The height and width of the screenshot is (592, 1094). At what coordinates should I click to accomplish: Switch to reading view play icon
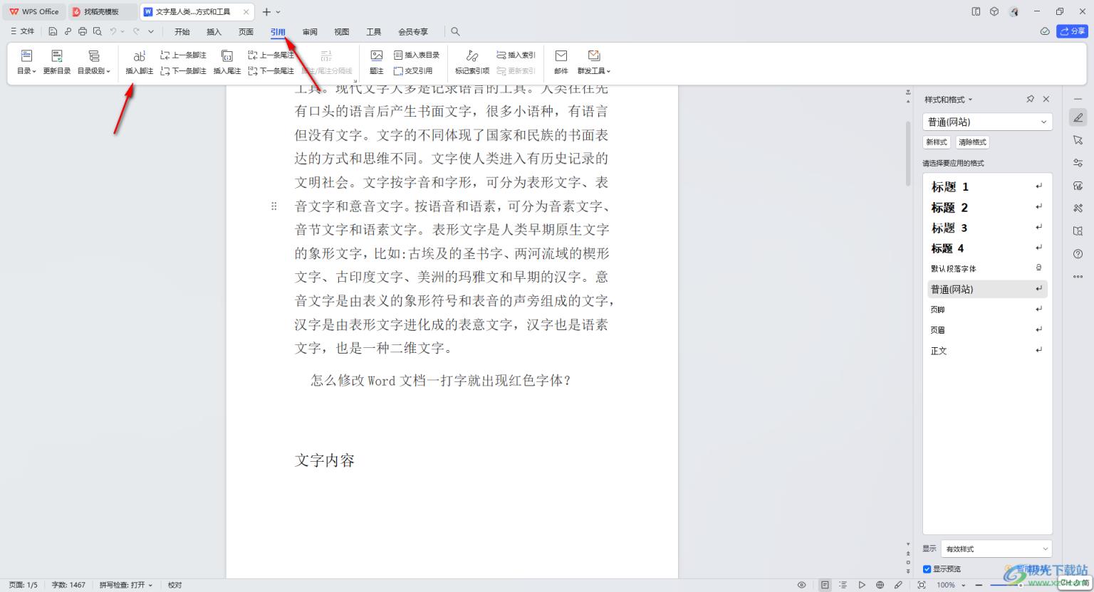coord(862,585)
